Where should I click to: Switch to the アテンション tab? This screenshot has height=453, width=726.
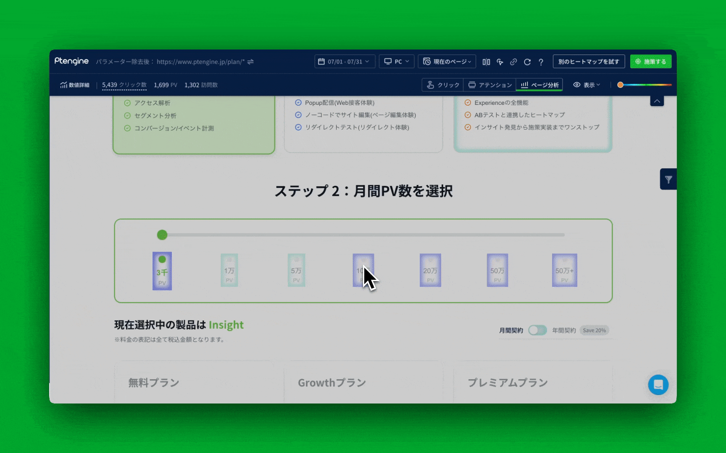[490, 85]
